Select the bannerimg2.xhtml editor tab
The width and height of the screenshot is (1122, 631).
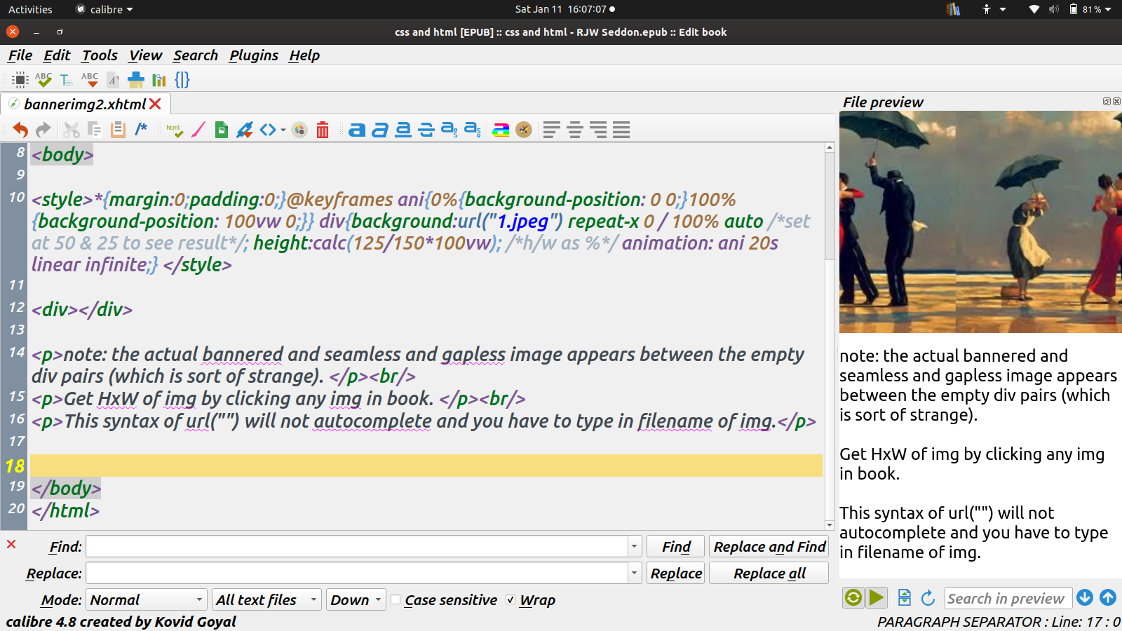[x=85, y=104]
